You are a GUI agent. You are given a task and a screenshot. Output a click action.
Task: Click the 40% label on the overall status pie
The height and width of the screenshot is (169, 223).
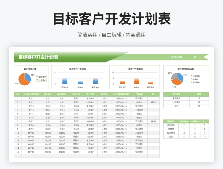pos(174,87)
